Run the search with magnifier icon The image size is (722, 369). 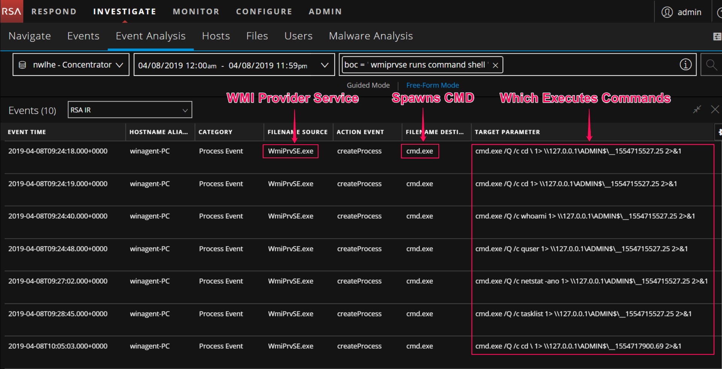(x=711, y=65)
